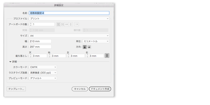The height and width of the screenshot is (105, 210).
Task: Click the 天 bleed value field
Action: click(40, 56)
